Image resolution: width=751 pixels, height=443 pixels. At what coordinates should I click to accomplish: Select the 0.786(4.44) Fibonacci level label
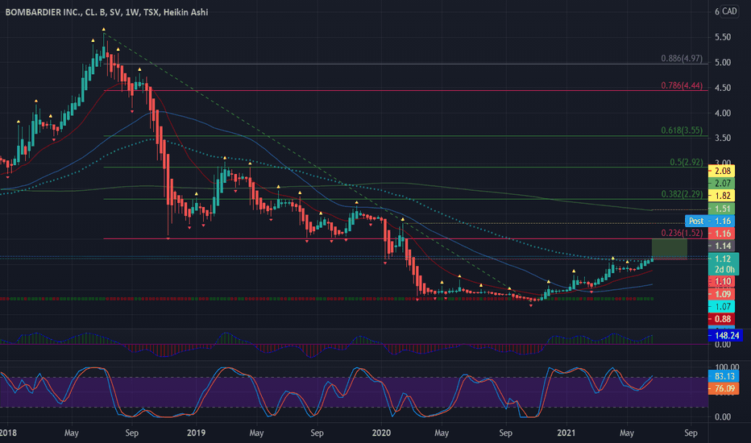tap(682, 85)
